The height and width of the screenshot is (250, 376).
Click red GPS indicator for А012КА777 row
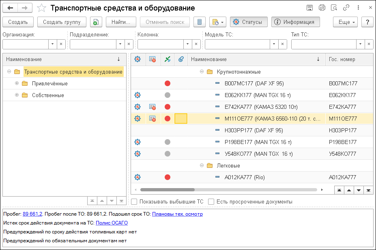click(x=168, y=177)
